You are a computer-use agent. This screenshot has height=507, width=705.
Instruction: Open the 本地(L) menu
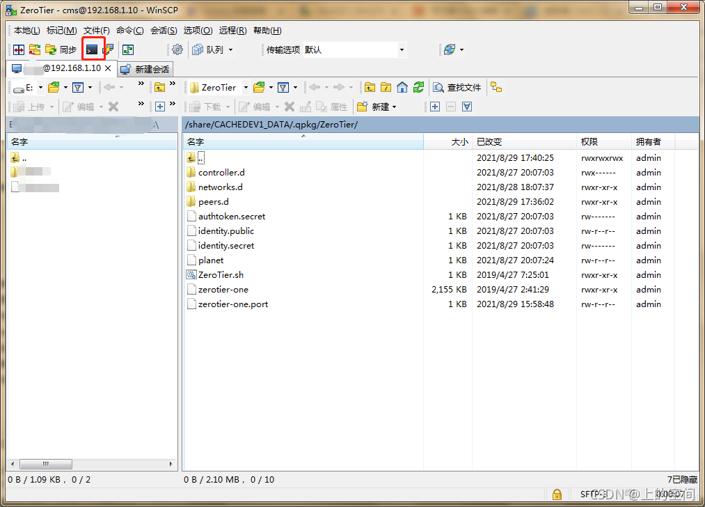point(26,31)
